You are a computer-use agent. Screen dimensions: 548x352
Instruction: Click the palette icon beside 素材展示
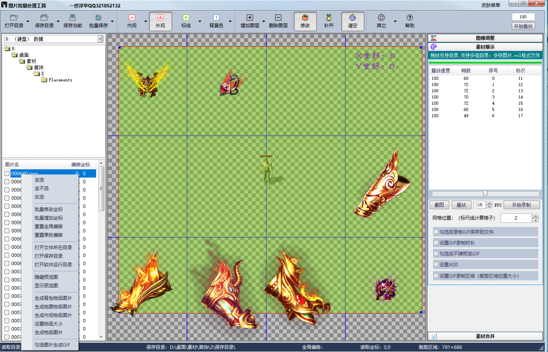pyautogui.click(x=433, y=47)
